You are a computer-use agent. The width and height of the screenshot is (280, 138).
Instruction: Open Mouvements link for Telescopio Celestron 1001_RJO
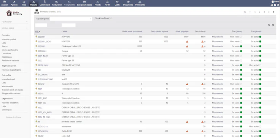(x=218, y=98)
